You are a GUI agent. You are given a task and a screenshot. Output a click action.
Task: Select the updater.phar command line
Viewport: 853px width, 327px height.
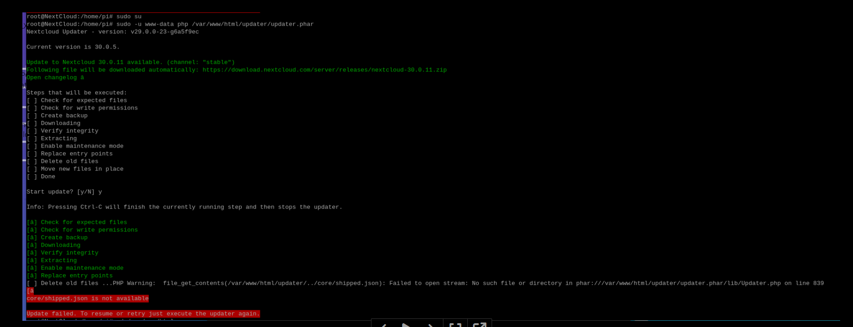tap(170, 24)
